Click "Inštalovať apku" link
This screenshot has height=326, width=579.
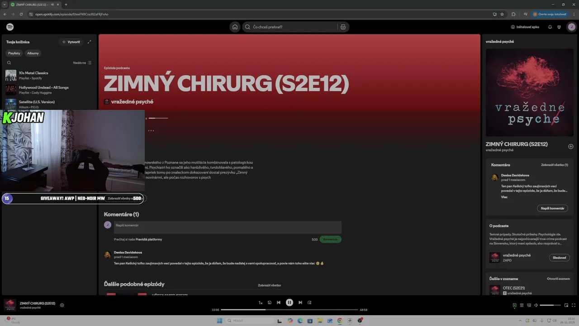(525, 27)
